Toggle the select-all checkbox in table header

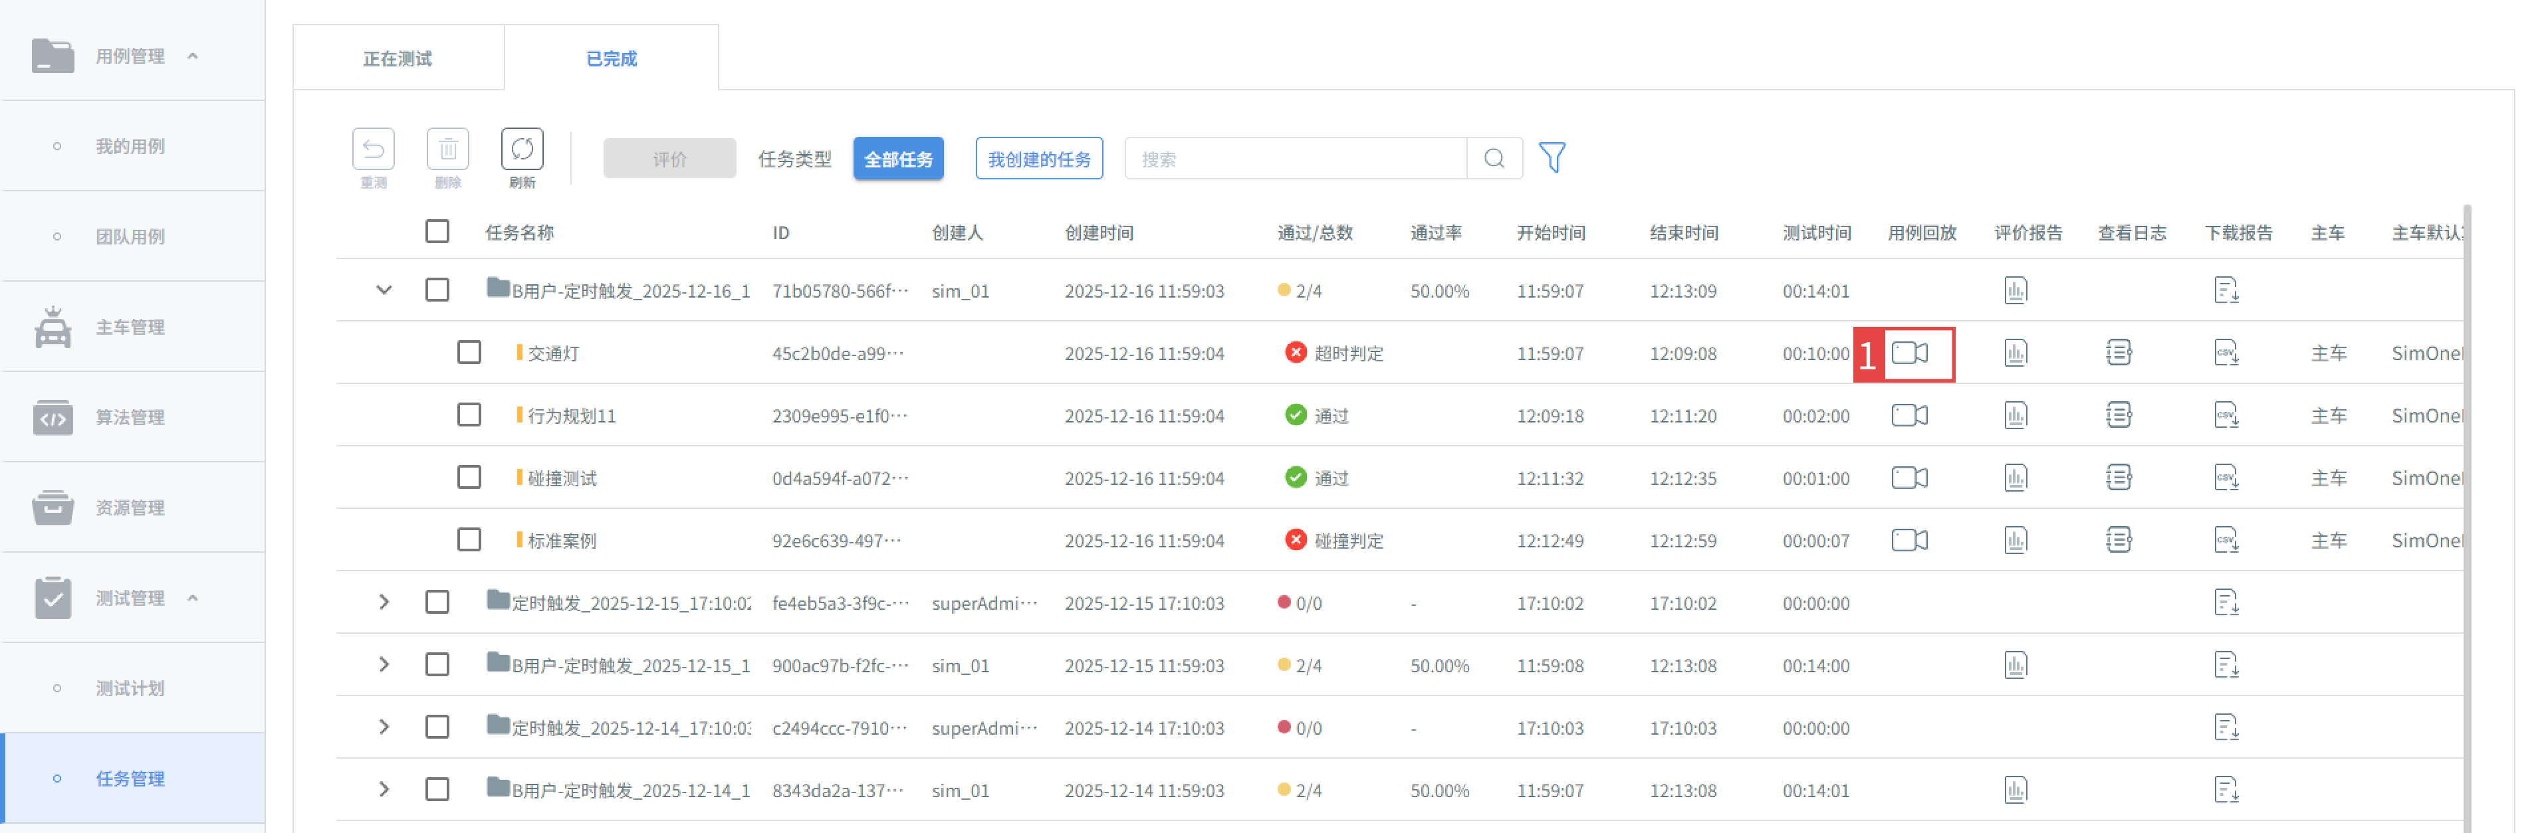(x=437, y=232)
